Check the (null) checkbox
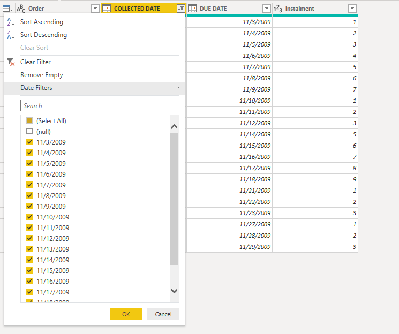 click(29, 131)
